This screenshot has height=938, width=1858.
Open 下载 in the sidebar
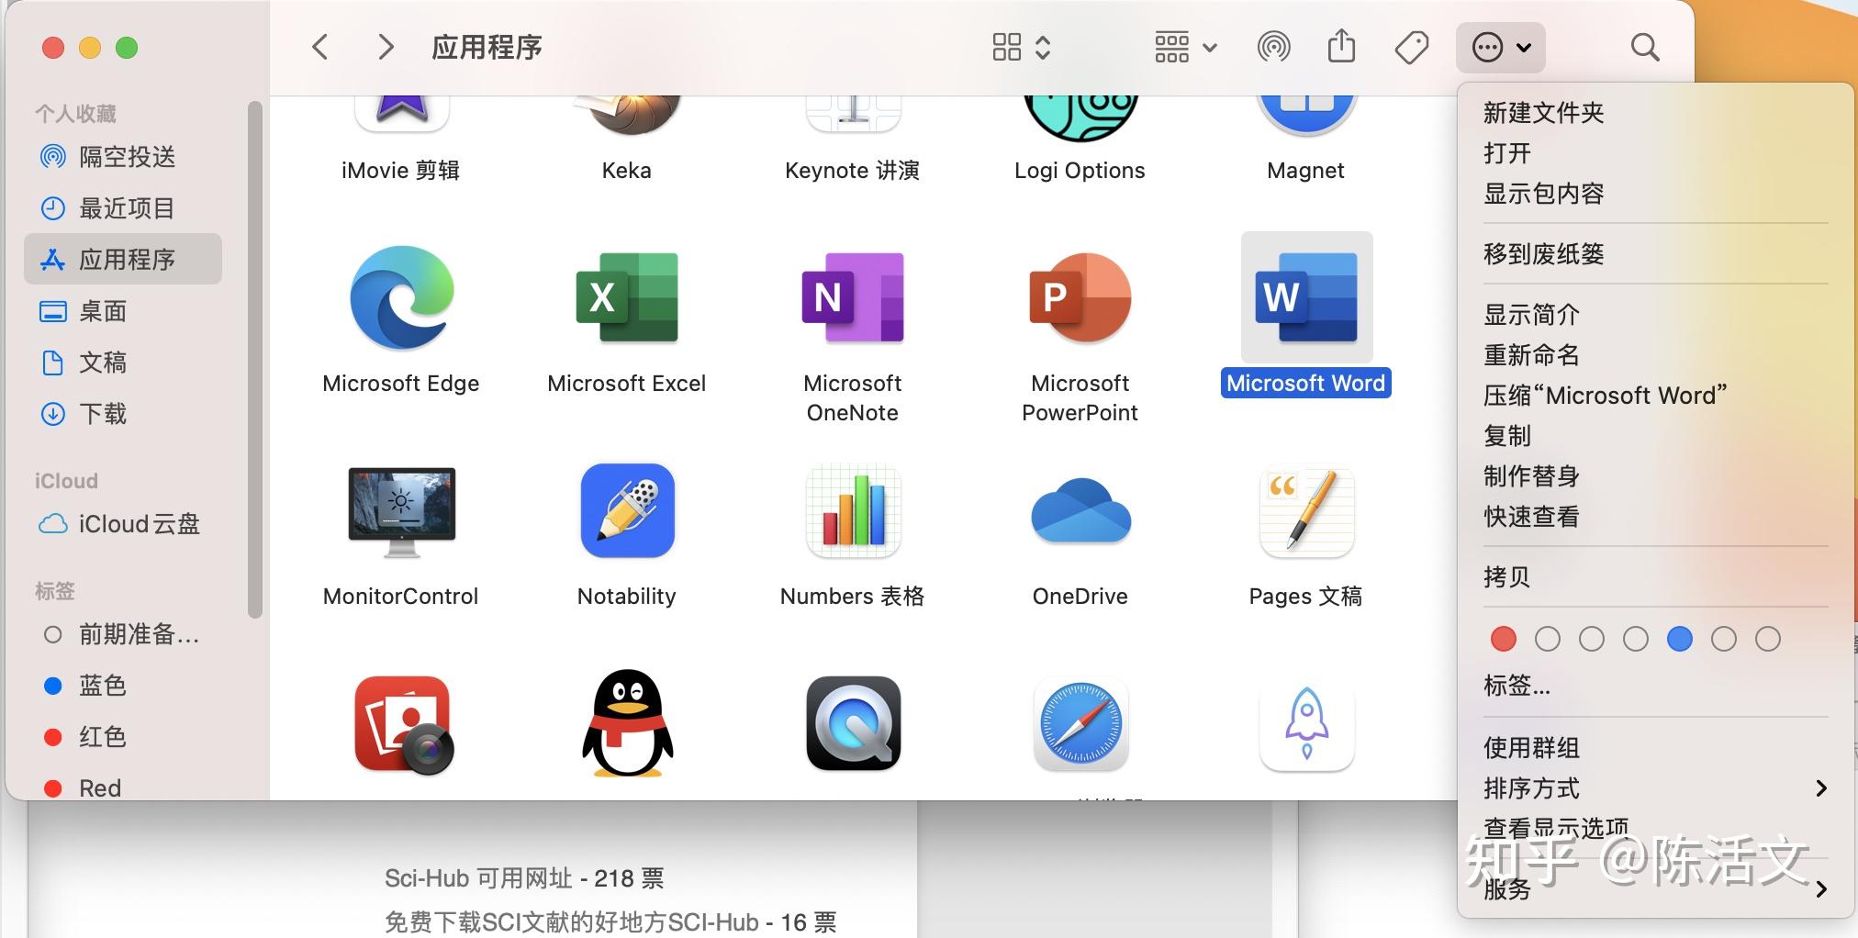coord(123,414)
